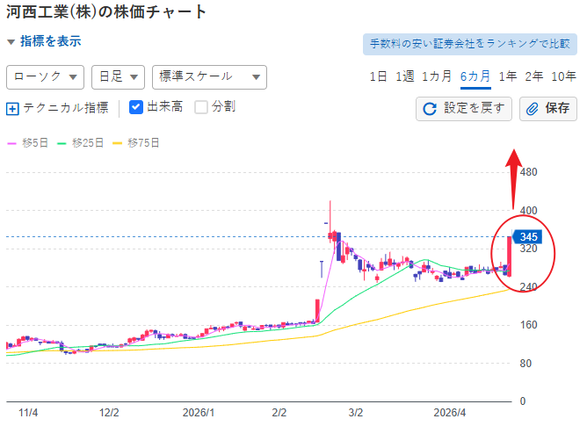Click the 2026/1 date axis label
Screen dimensions: 587x426
coord(199,413)
